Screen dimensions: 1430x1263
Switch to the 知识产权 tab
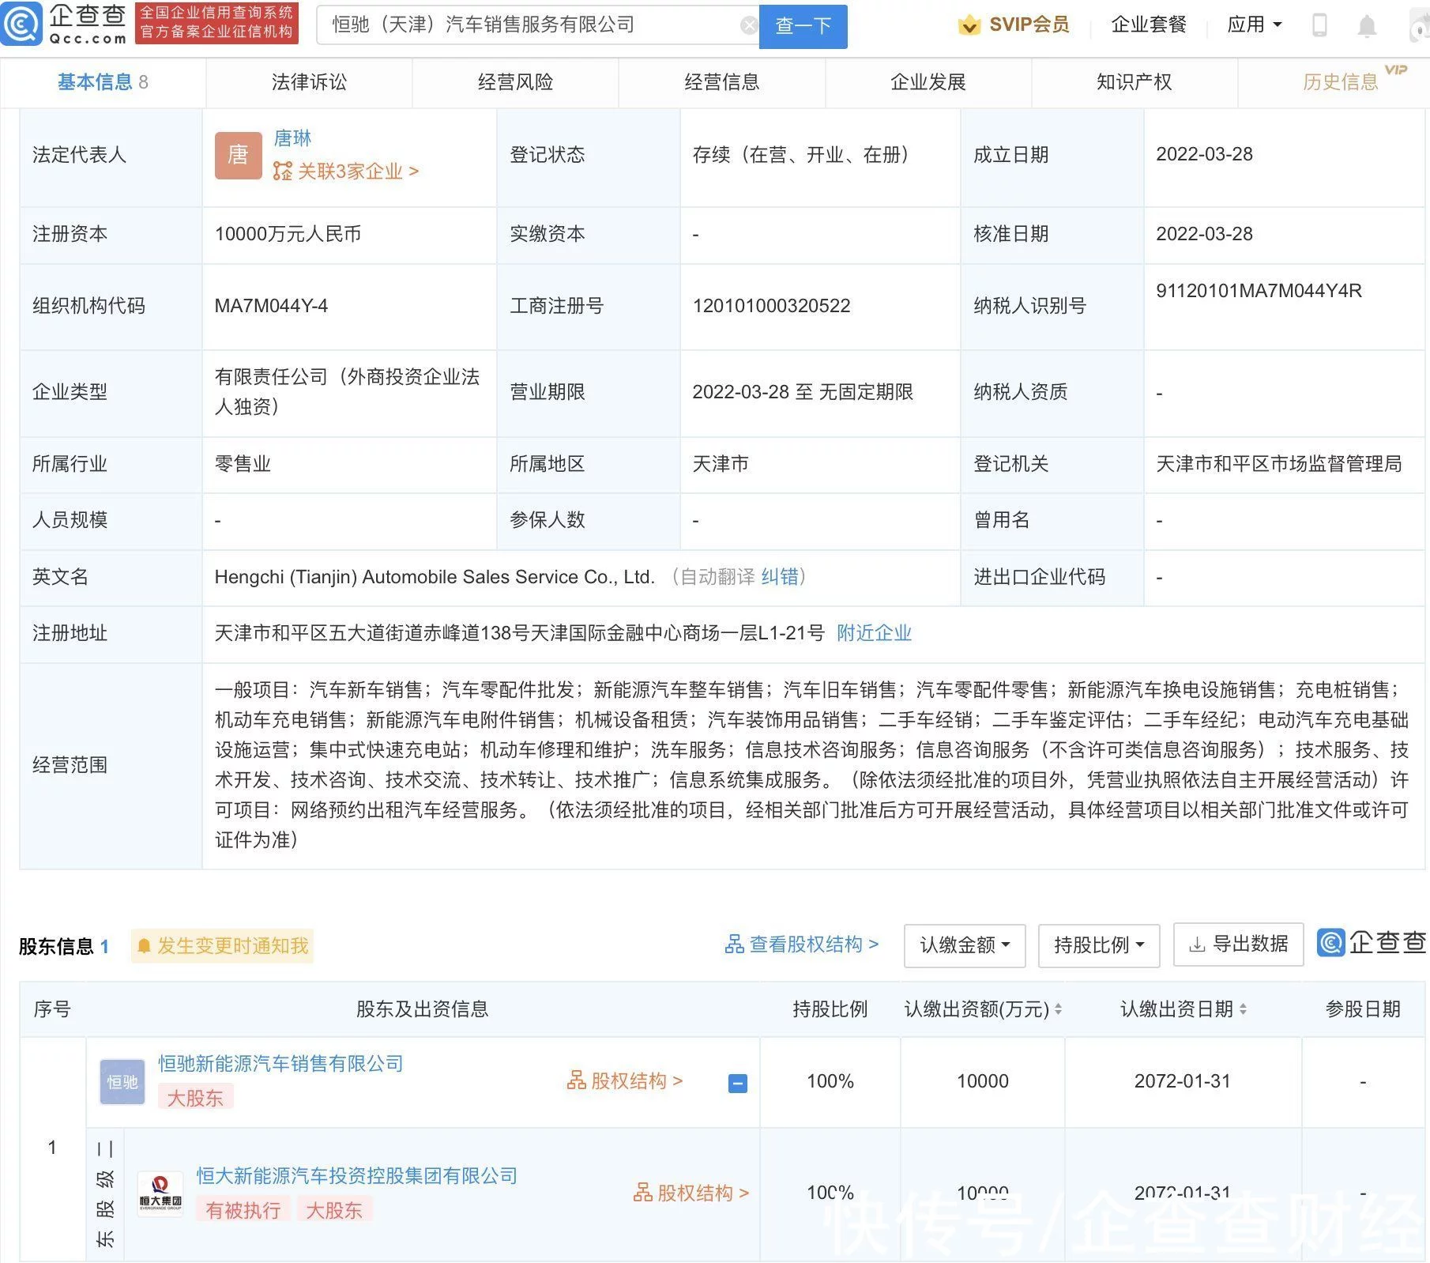(1135, 82)
